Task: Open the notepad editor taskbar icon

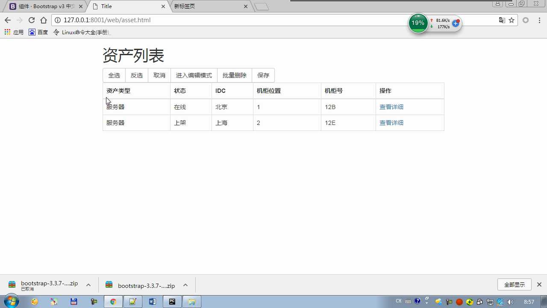Action: [132, 302]
